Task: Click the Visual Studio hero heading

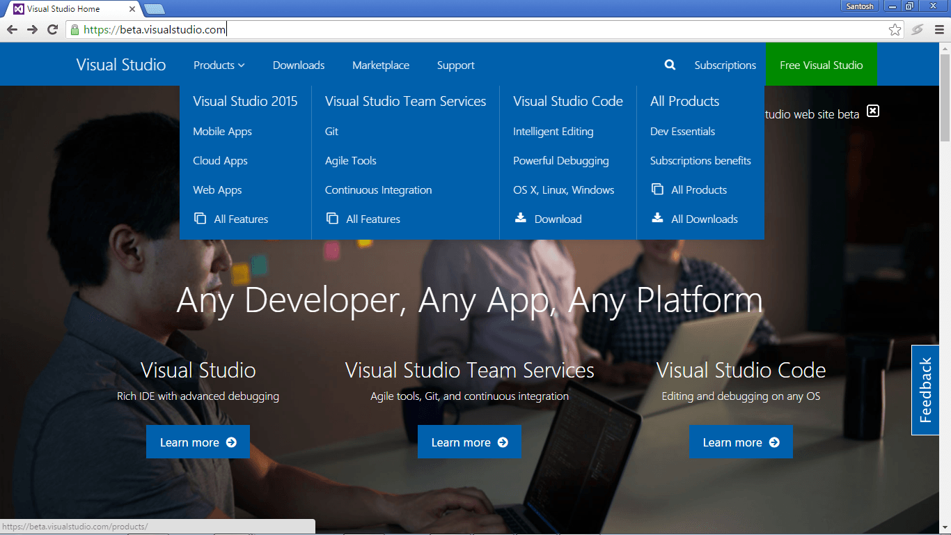Action: (198, 370)
